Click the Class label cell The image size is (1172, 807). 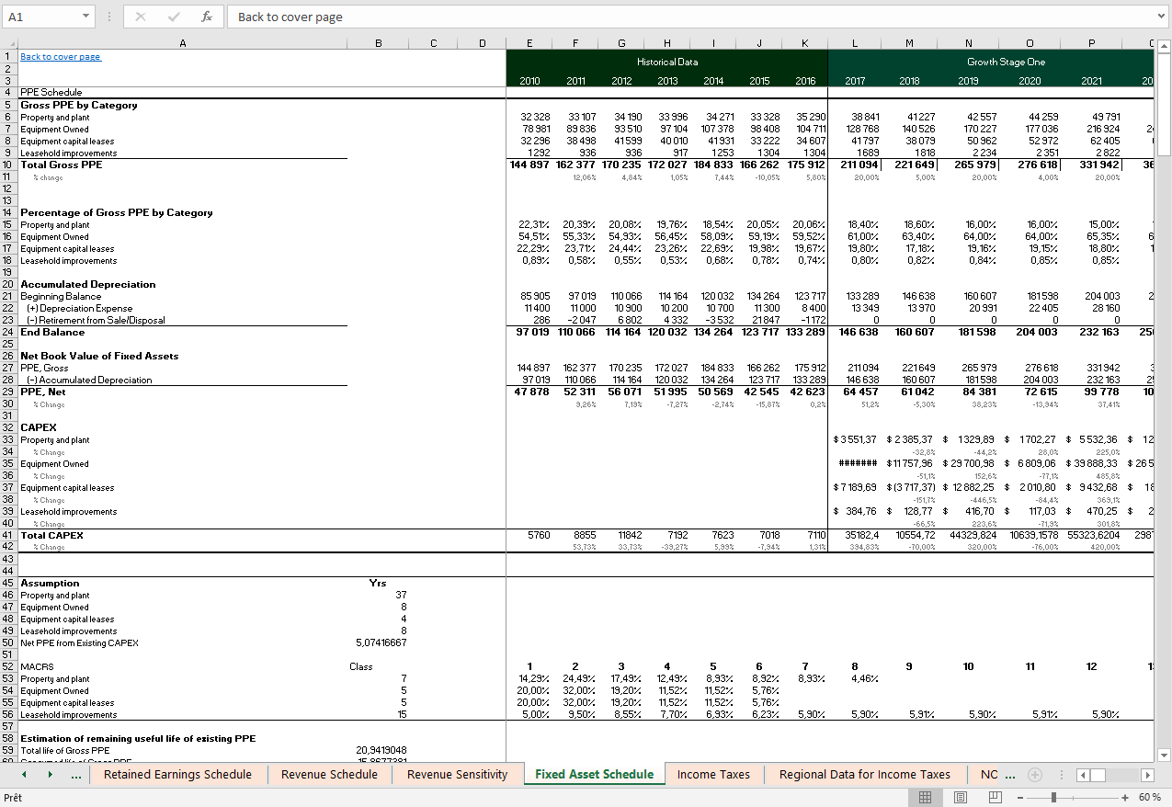[361, 666]
